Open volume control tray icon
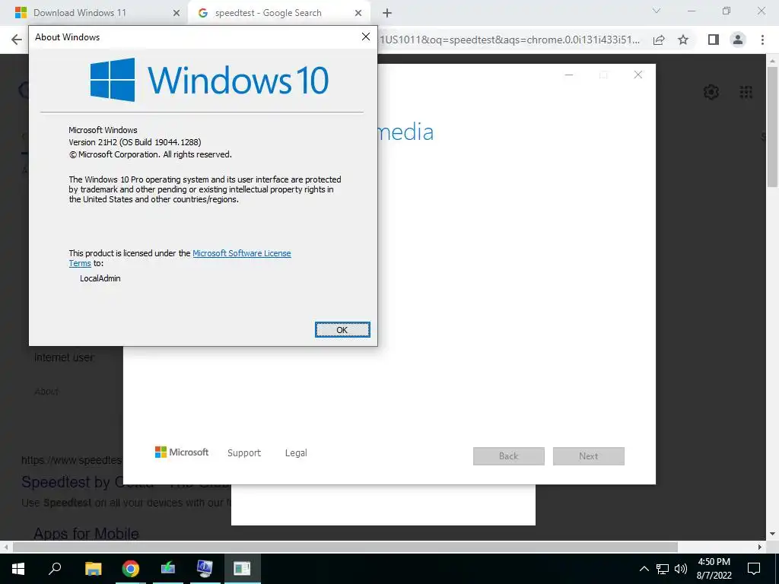This screenshot has height=584, width=779. 681,569
